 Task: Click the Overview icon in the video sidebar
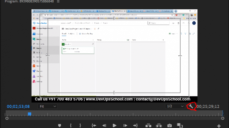(x=34, y=34)
